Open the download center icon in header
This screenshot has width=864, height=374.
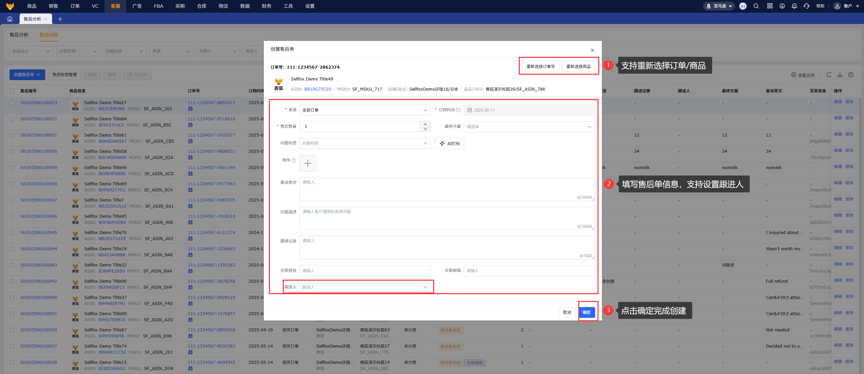pos(782,6)
